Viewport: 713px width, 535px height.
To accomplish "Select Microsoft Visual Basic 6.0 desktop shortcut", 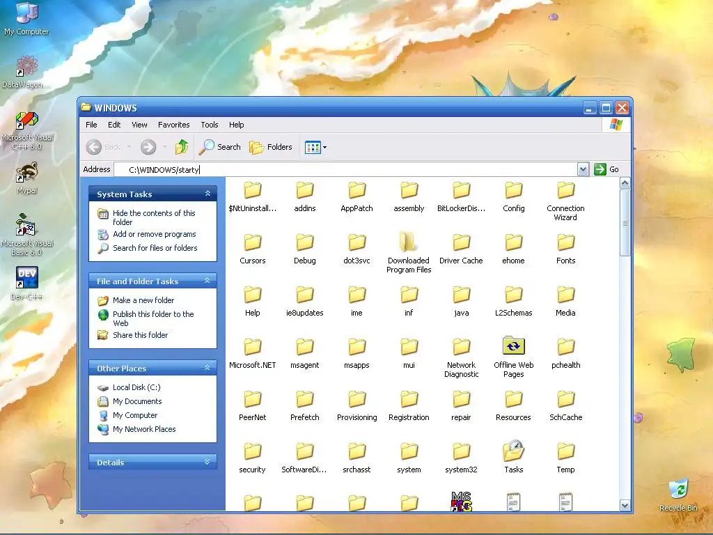I will 26,235.
